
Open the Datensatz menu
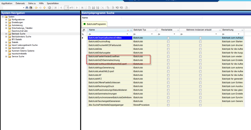[20, 3]
